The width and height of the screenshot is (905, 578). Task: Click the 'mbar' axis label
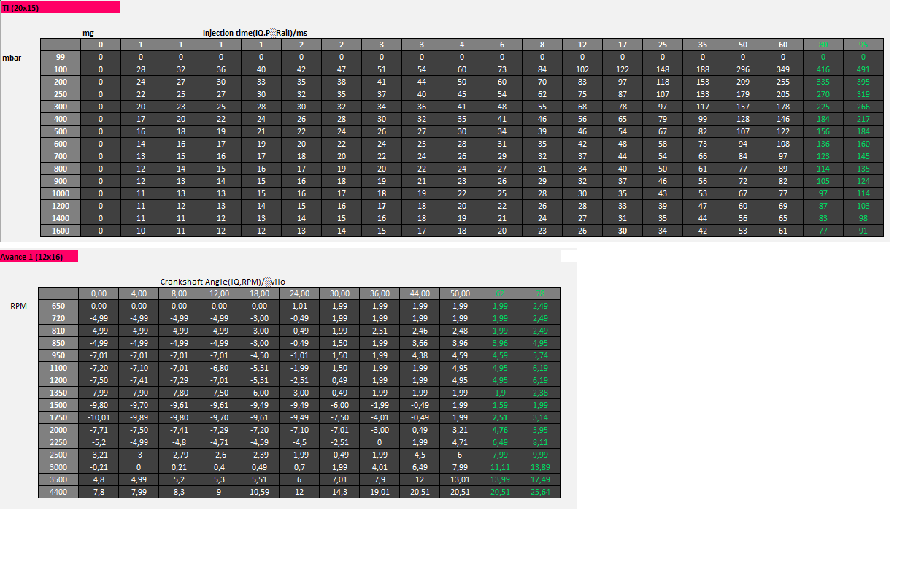(x=12, y=56)
